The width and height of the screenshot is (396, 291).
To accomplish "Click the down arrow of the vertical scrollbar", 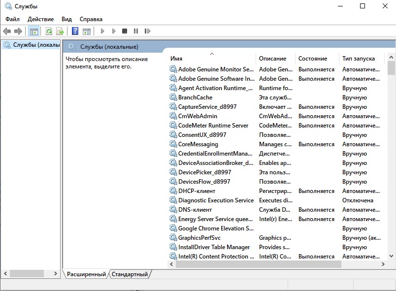I will pos(392,256).
